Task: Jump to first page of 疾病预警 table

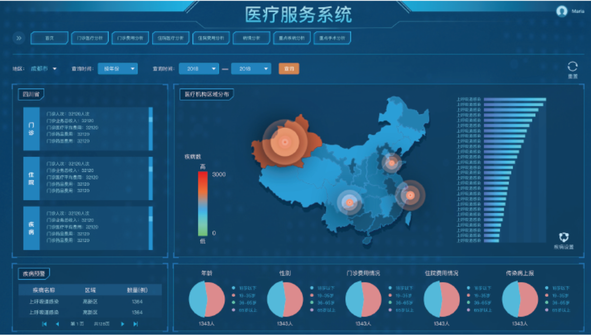Action: pos(44,324)
